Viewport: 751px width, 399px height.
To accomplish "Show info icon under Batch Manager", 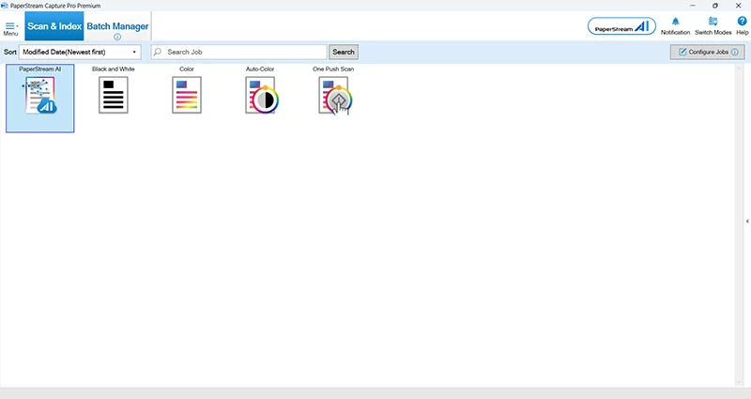I will (x=117, y=38).
